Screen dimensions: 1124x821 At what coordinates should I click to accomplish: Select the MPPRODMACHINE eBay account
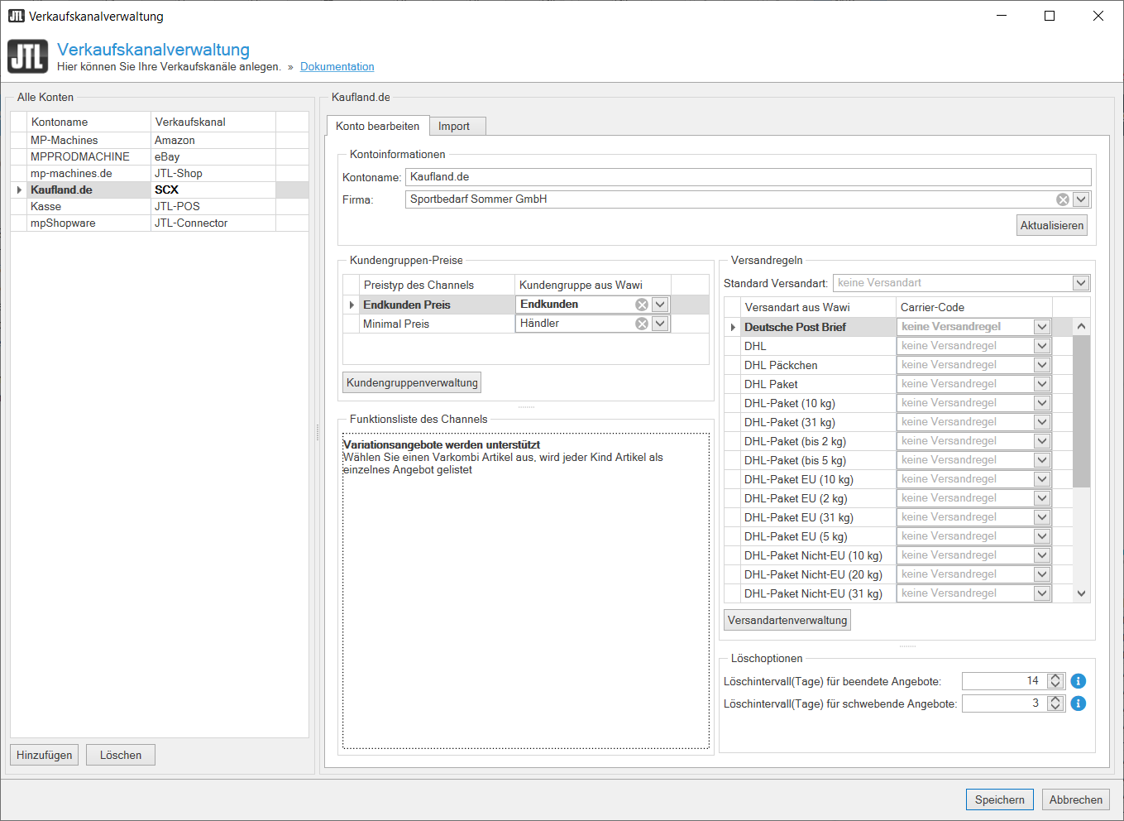click(160, 157)
